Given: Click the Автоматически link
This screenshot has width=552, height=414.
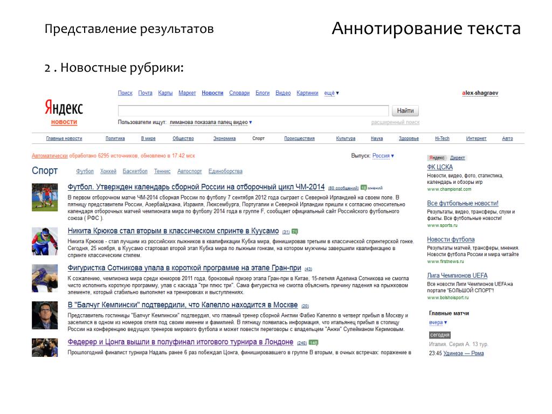Looking at the screenshot, I should click(50, 156).
